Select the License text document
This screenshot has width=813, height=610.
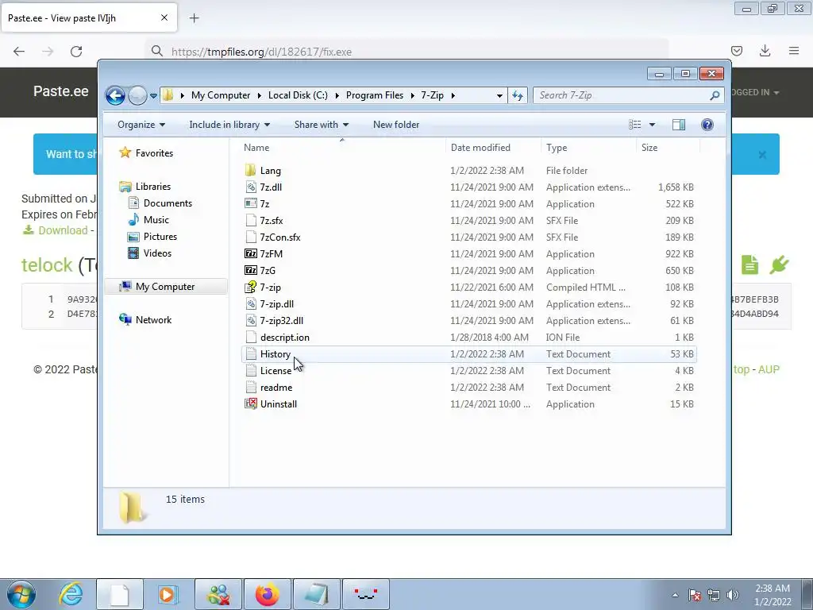[x=468, y=370]
